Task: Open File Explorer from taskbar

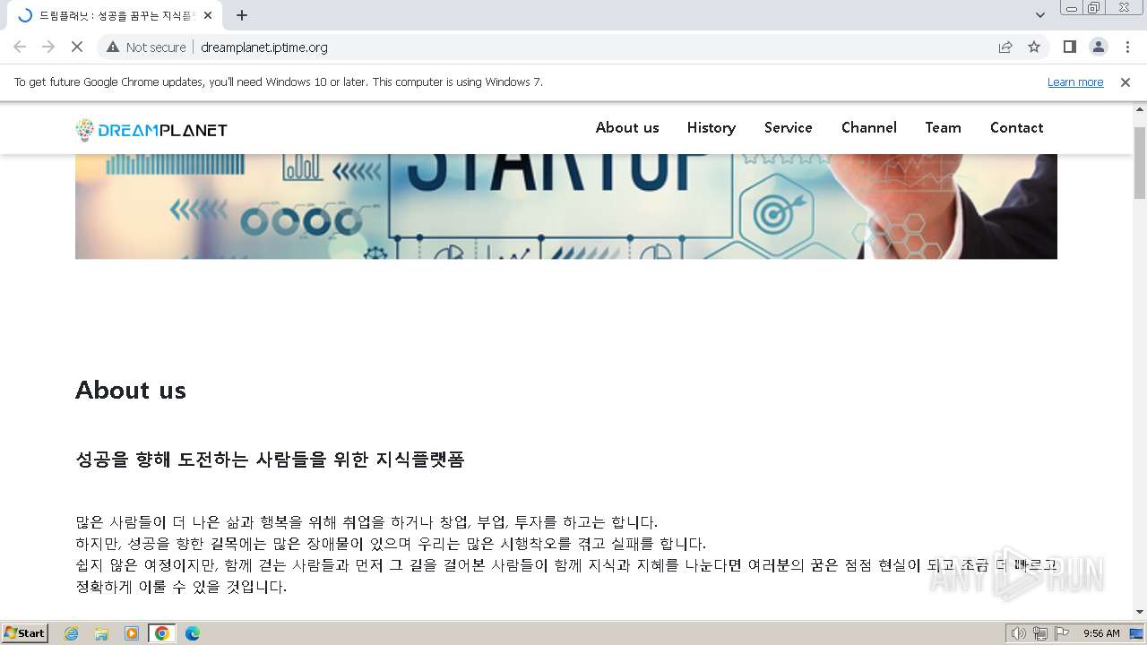Action: tap(101, 633)
